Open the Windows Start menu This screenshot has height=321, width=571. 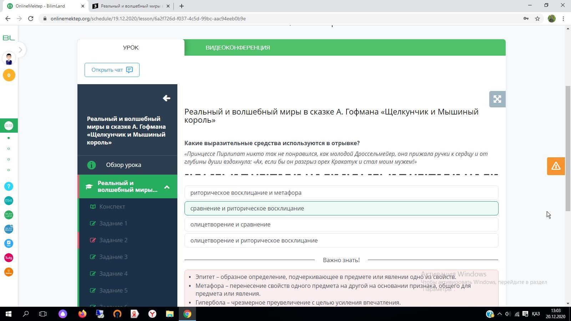tap(9, 314)
